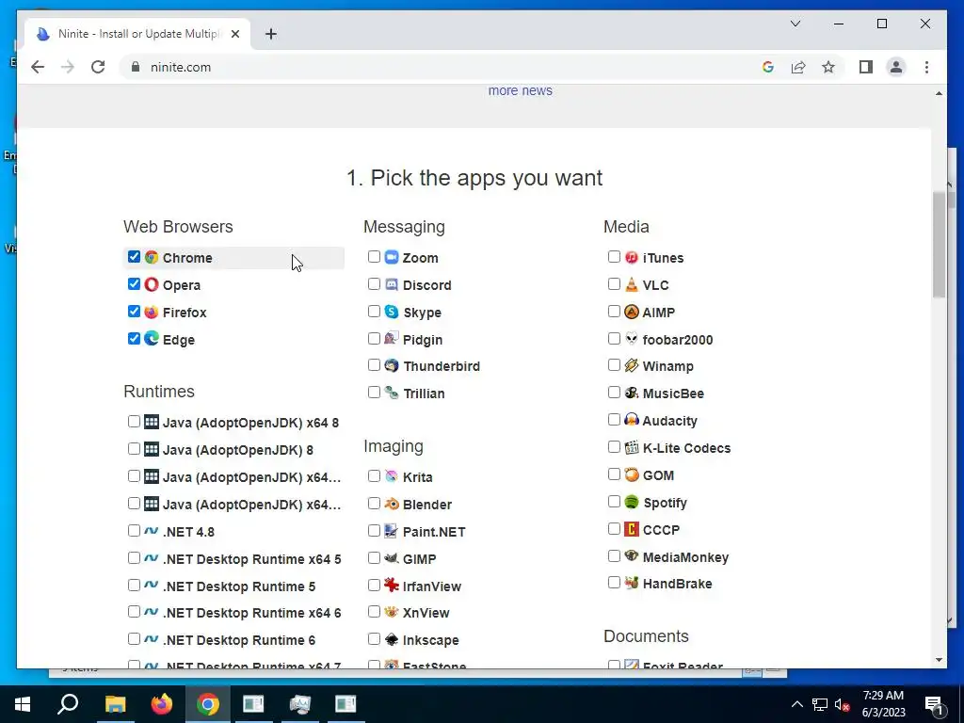
Task: Click the page's vertical scrollbar thumb
Action: click(x=939, y=245)
